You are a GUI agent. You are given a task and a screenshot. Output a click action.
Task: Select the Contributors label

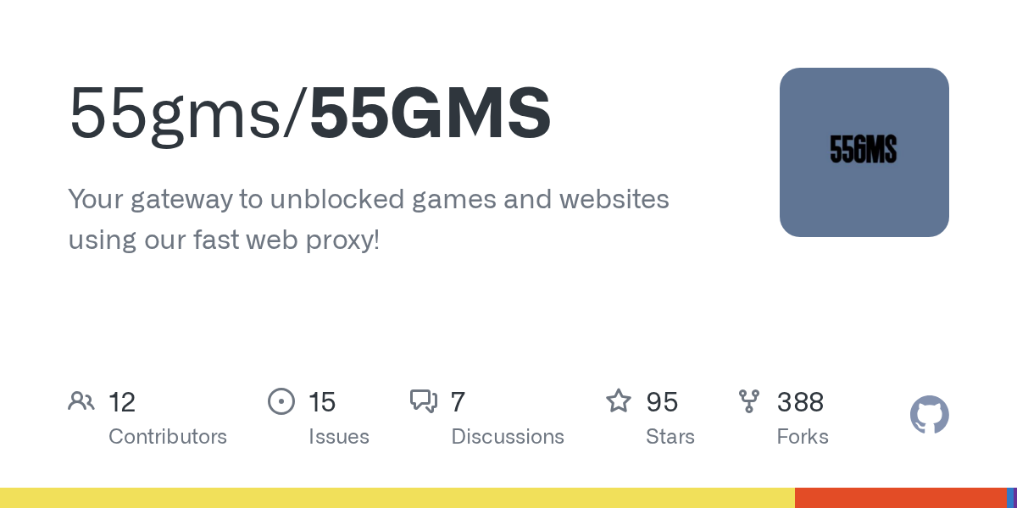pyautogui.click(x=168, y=437)
